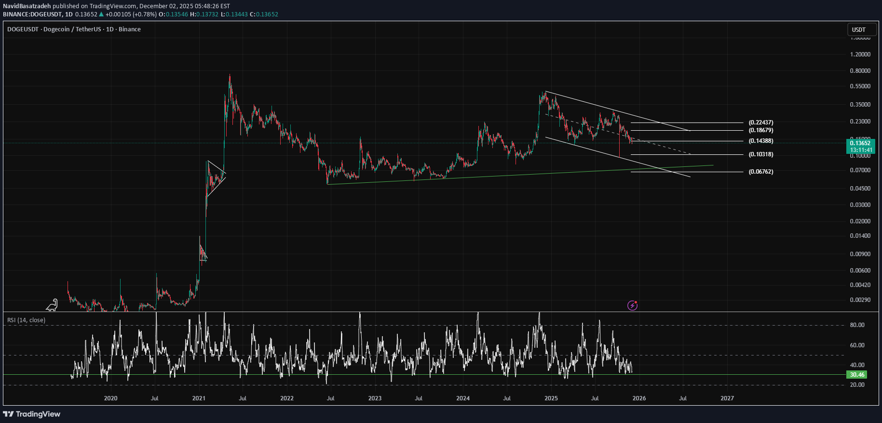This screenshot has width=882, height=423.
Task: Click the DOGEUSDT Dogecoin / TetherUS chart title
Action: click(74, 29)
